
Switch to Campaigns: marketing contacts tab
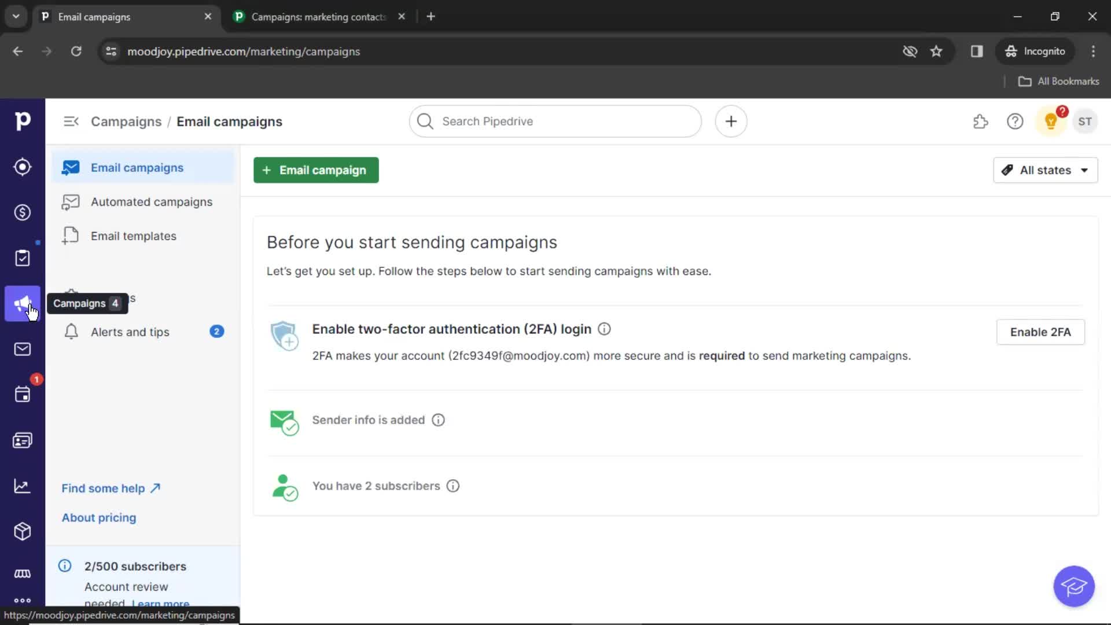318,17
